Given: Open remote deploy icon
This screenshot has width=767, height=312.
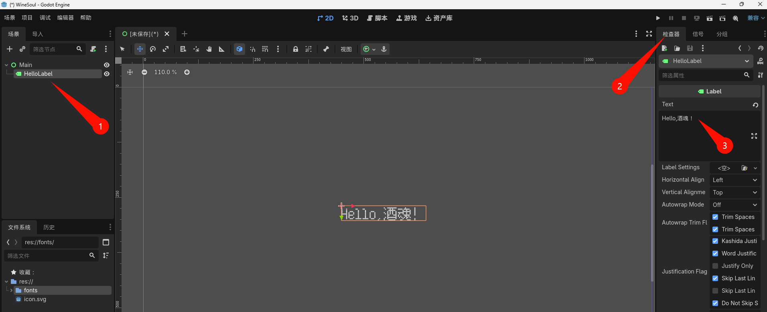Looking at the screenshot, I should (697, 18).
